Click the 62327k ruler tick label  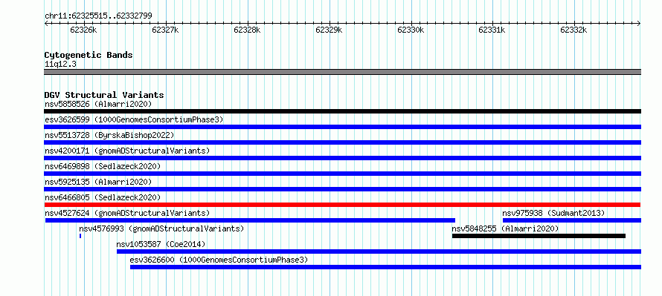coord(165,30)
